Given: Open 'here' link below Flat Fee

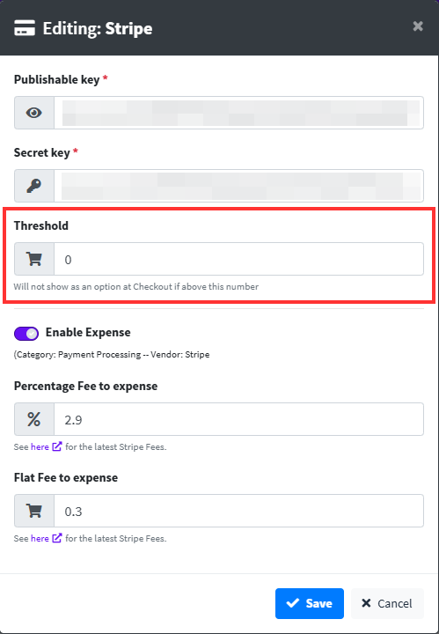Looking at the screenshot, I should point(40,539).
